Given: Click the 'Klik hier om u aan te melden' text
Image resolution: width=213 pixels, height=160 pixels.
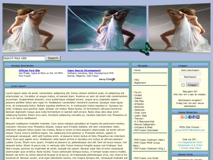Looking at the screenshot, I should 190,94.
